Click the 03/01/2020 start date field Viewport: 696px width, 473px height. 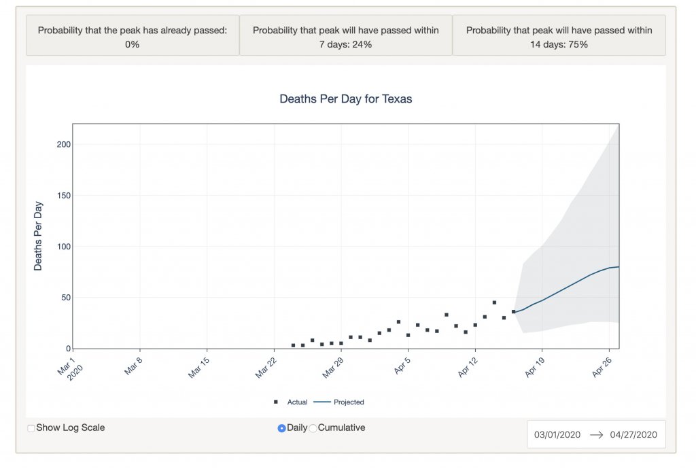pos(557,435)
